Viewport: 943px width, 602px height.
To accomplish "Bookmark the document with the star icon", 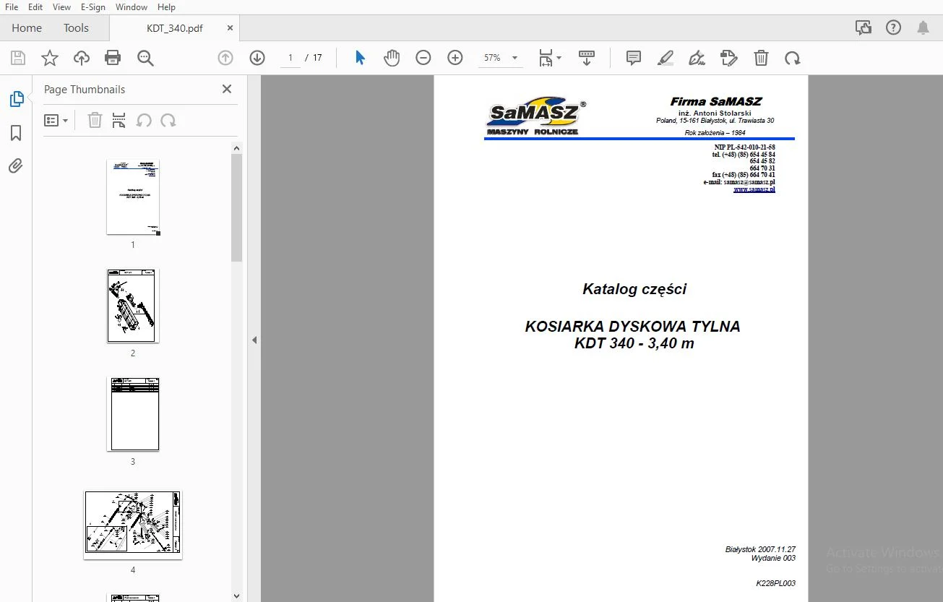I will pos(50,58).
